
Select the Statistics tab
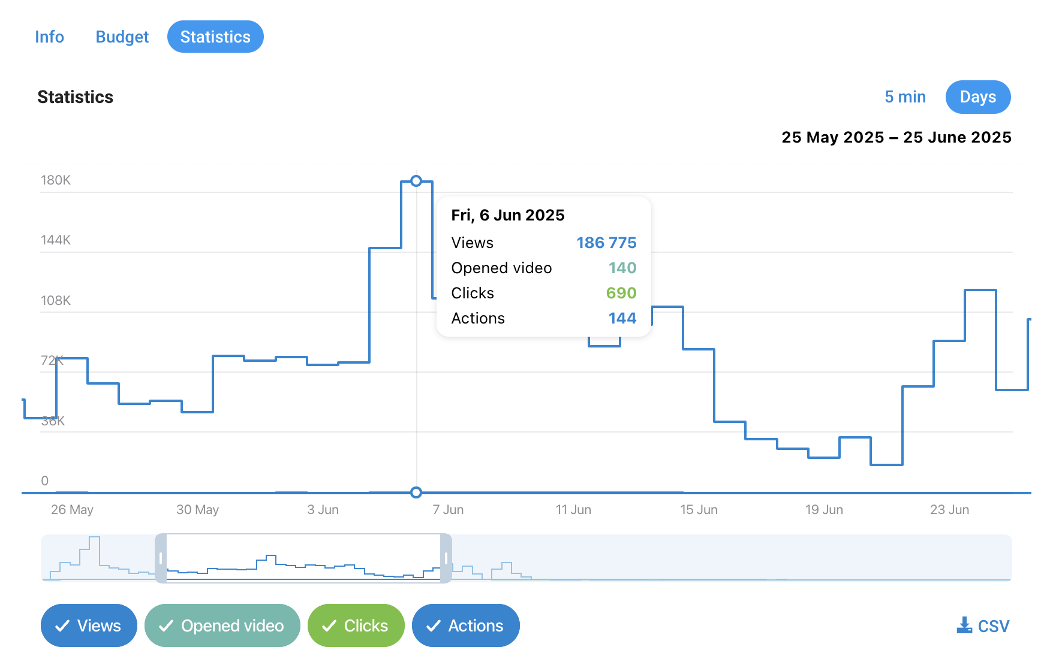[215, 37]
